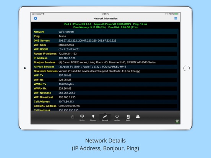The width and height of the screenshot is (211, 158).
Task: Open the Media tab
Action: click(x=128, y=118)
